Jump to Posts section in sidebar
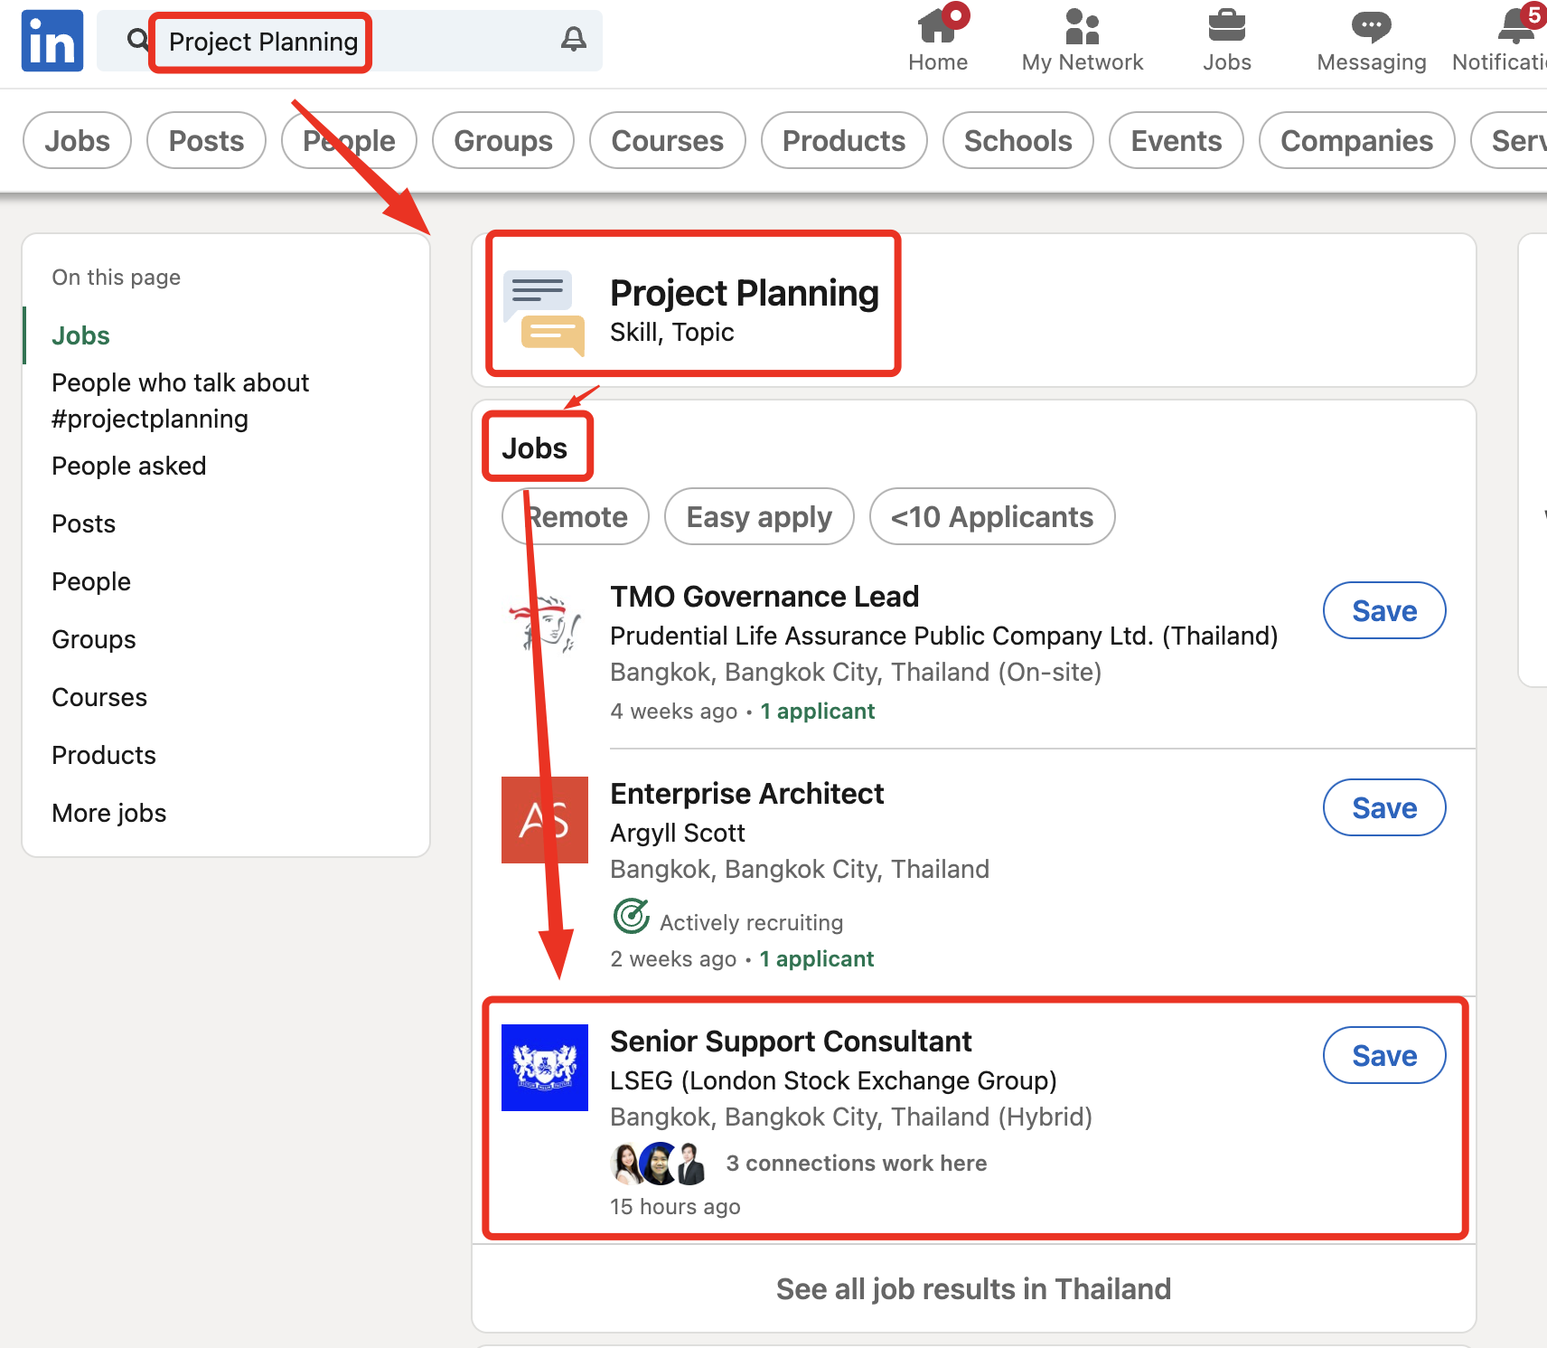Screen dimensions: 1547x1348 point(84,523)
